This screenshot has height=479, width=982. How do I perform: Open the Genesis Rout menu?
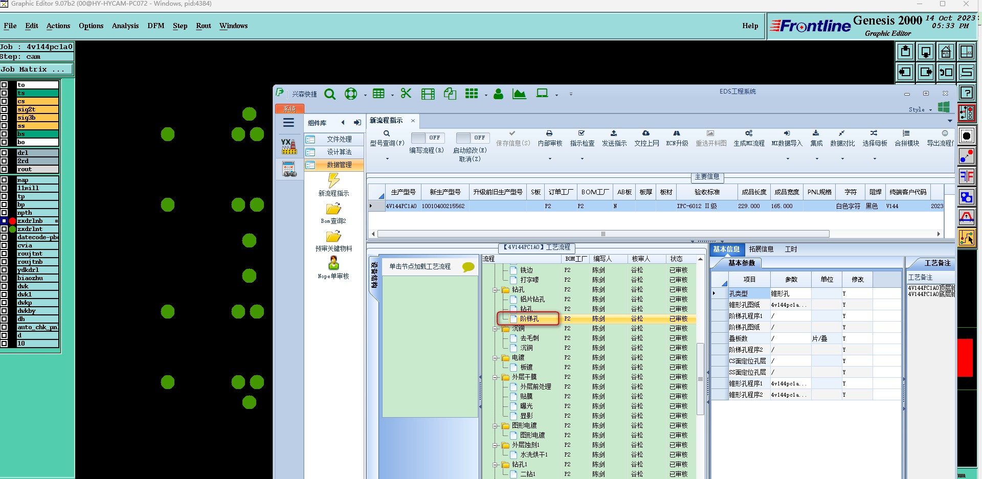204,26
